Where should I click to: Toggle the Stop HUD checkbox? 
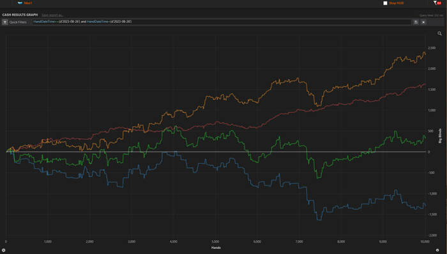tap(385, 3)
